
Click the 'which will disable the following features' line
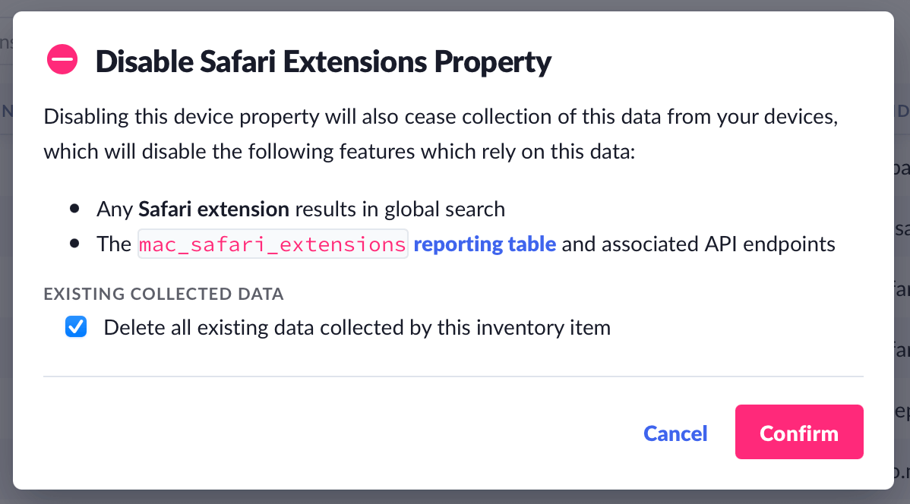coord(338,151)
